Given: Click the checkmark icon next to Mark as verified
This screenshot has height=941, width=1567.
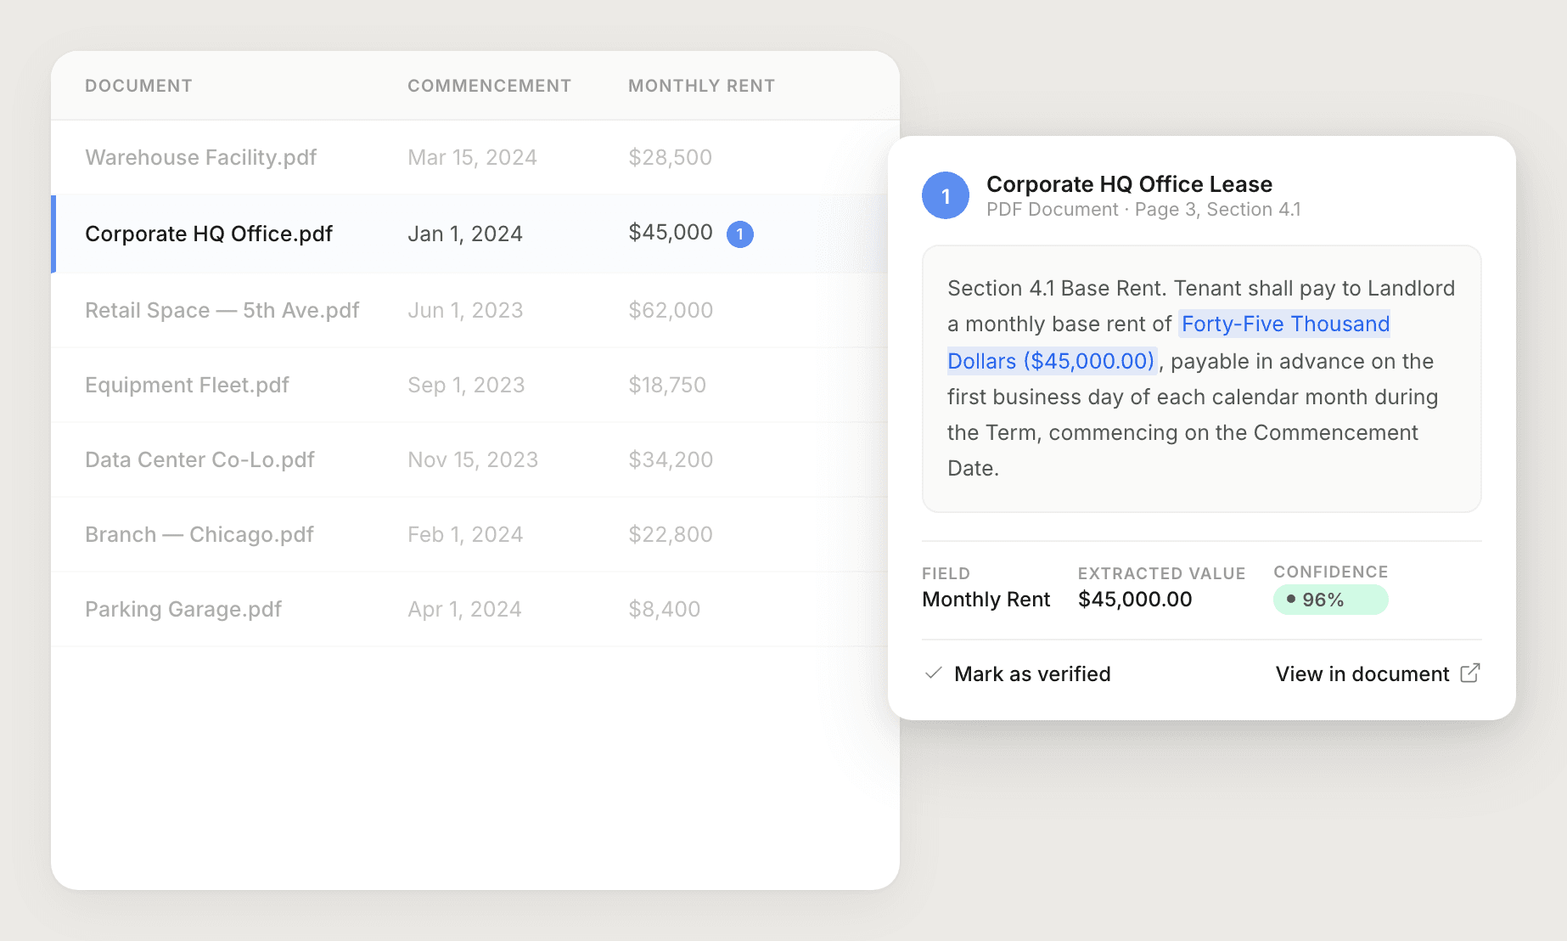Looking at the screenshot, I should tap(933, 672).
